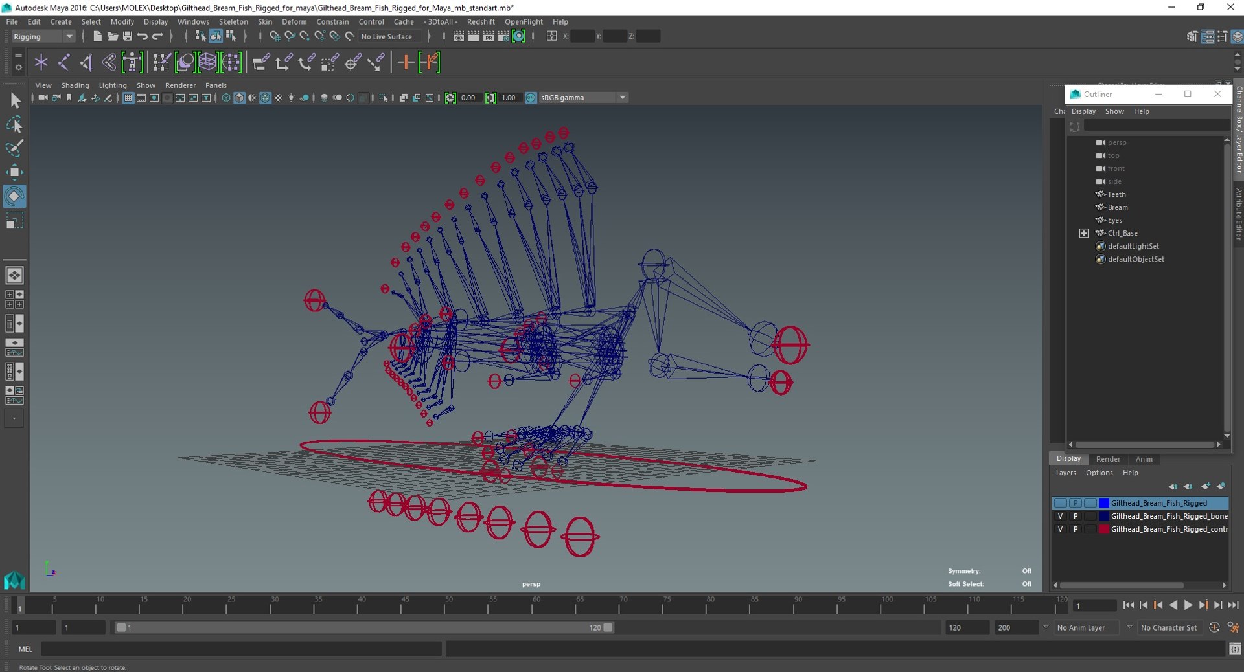Click the Create Locator shelf icon
This screenshot has height=672, width=1244.
tap(41, 62)
